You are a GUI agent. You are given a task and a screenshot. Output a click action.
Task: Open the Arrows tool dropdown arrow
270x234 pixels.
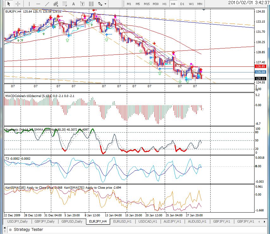(105, 4)
